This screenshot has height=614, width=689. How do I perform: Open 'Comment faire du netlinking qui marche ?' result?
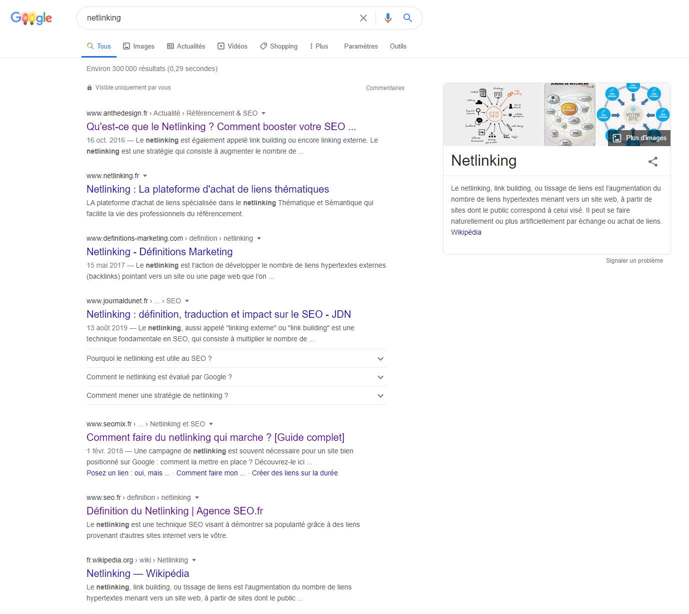pyautogui.click(x=215, y=437)
